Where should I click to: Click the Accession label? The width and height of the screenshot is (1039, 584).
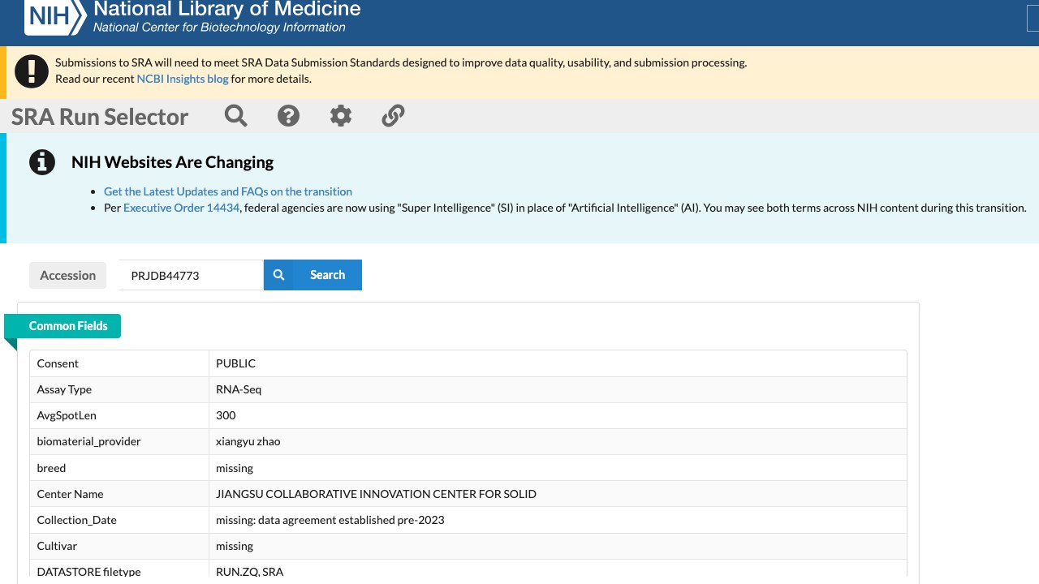[68, 275]
